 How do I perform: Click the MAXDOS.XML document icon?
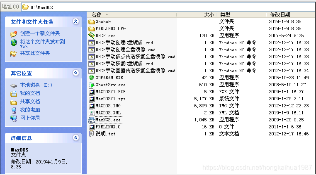pyautogui.click(x=92, y=113)
